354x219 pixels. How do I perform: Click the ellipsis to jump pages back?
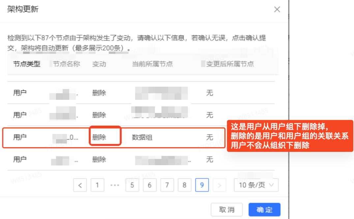[x=115, y=185]
